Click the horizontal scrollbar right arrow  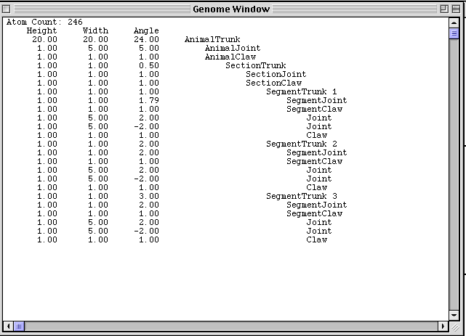click(443, 327)
